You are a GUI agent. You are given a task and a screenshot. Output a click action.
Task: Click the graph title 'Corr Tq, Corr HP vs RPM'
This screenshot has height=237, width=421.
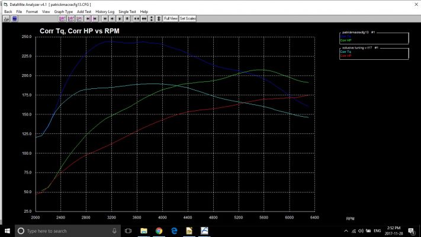point(79,31)
